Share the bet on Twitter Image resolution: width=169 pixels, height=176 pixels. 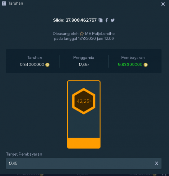click(x=112, y=20)
